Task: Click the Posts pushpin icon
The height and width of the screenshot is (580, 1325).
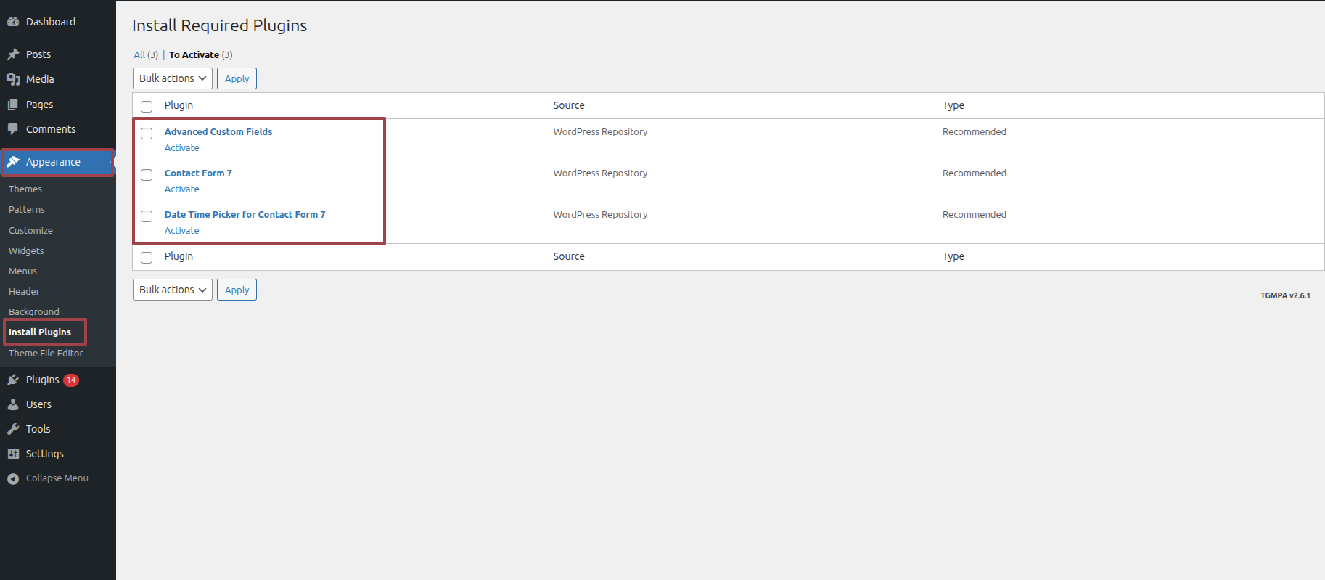Action: point(13,54)
